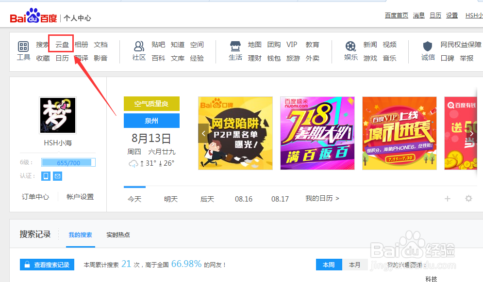The image size is (483, 282).
Task: Open 口碑 reputation link
Action: click(447, 58)
